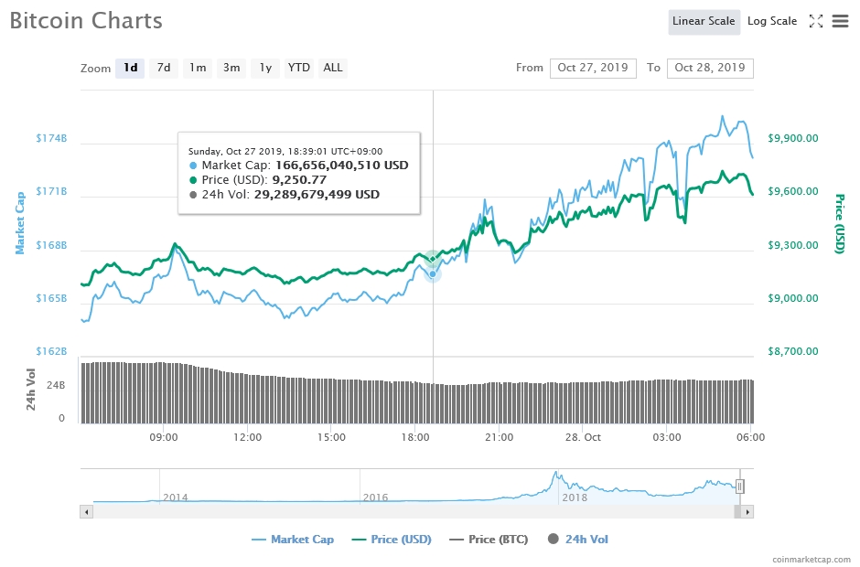
Task: Click navigator scrollbar right arrow
Action: pos(747,512)
